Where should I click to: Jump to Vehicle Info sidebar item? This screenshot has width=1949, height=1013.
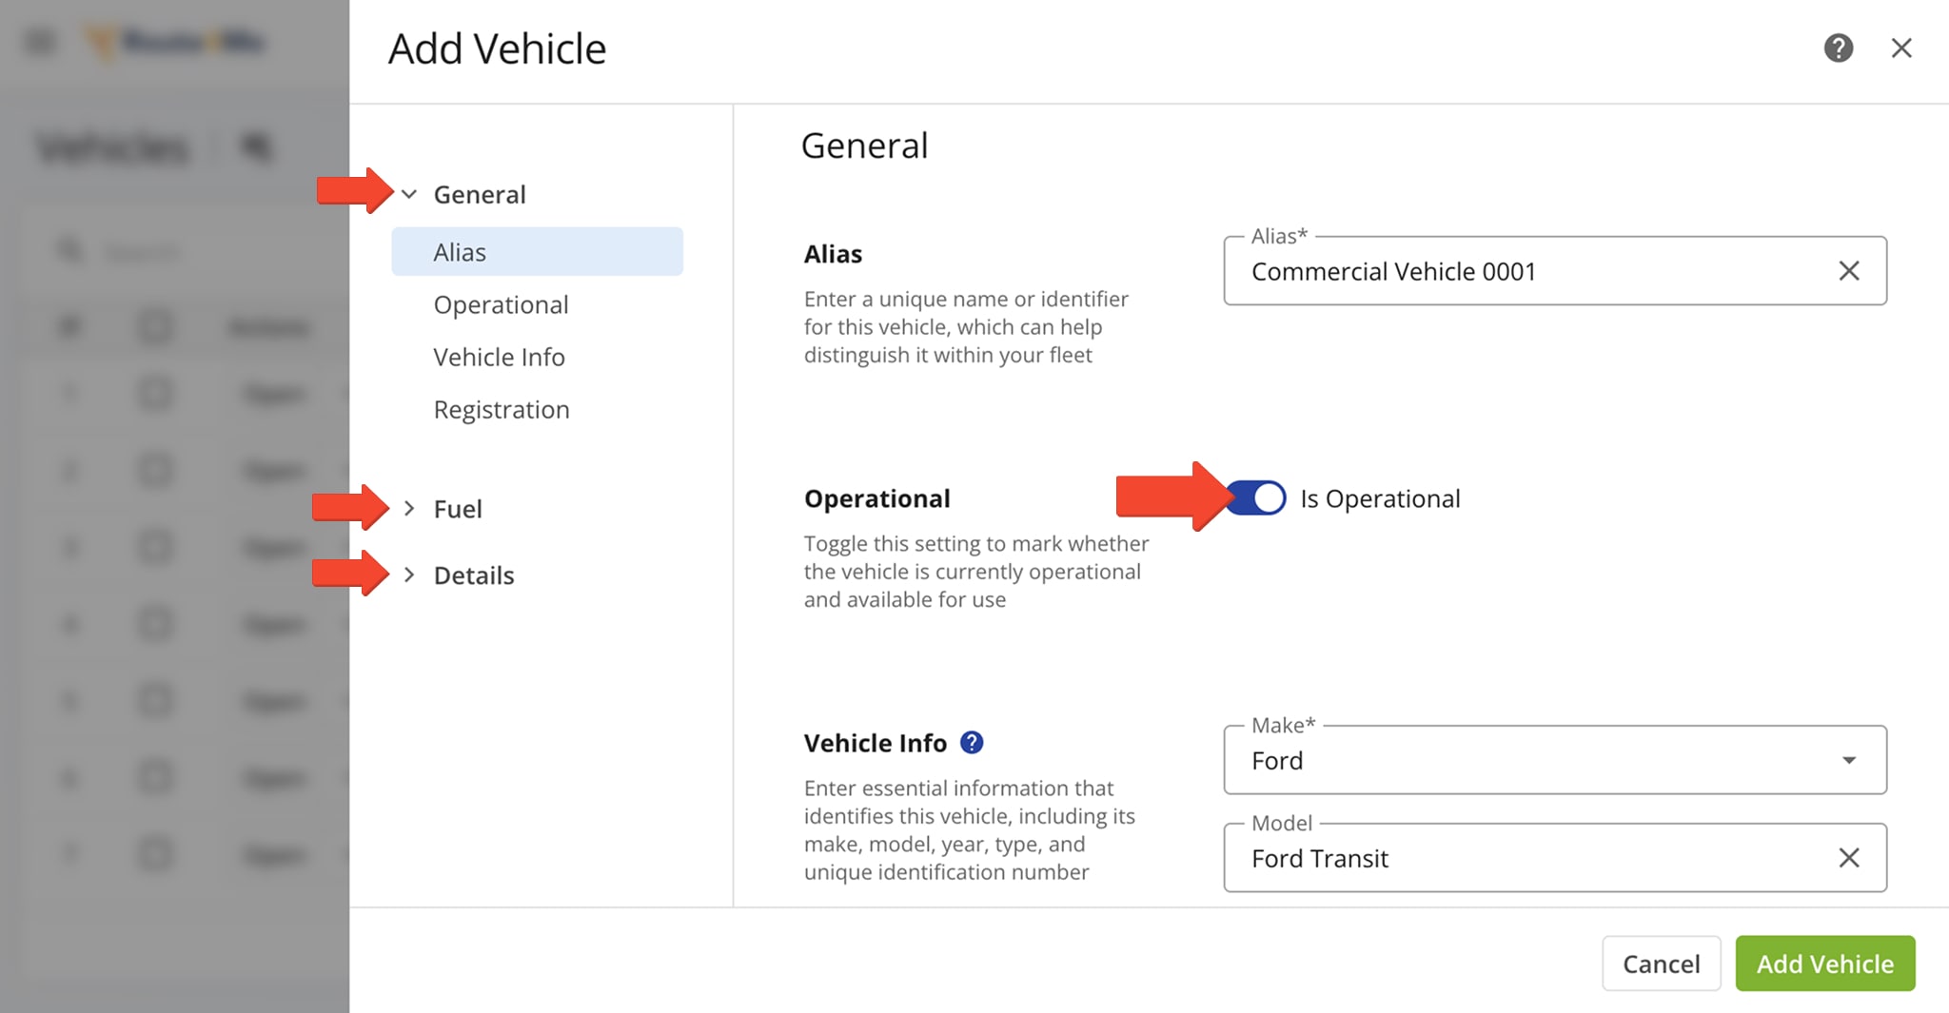coord(499,357)
